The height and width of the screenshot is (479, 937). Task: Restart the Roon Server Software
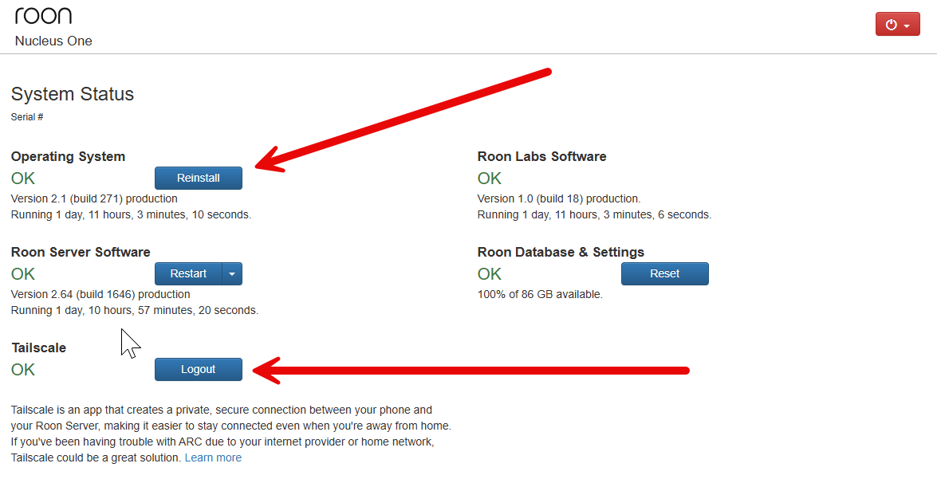(x=188, y=273)
